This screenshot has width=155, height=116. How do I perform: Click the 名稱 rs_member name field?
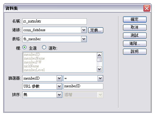tap(55, 21)
